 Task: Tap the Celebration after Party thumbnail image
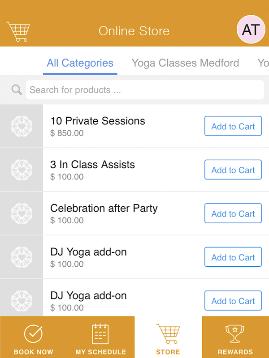point(22,213)
